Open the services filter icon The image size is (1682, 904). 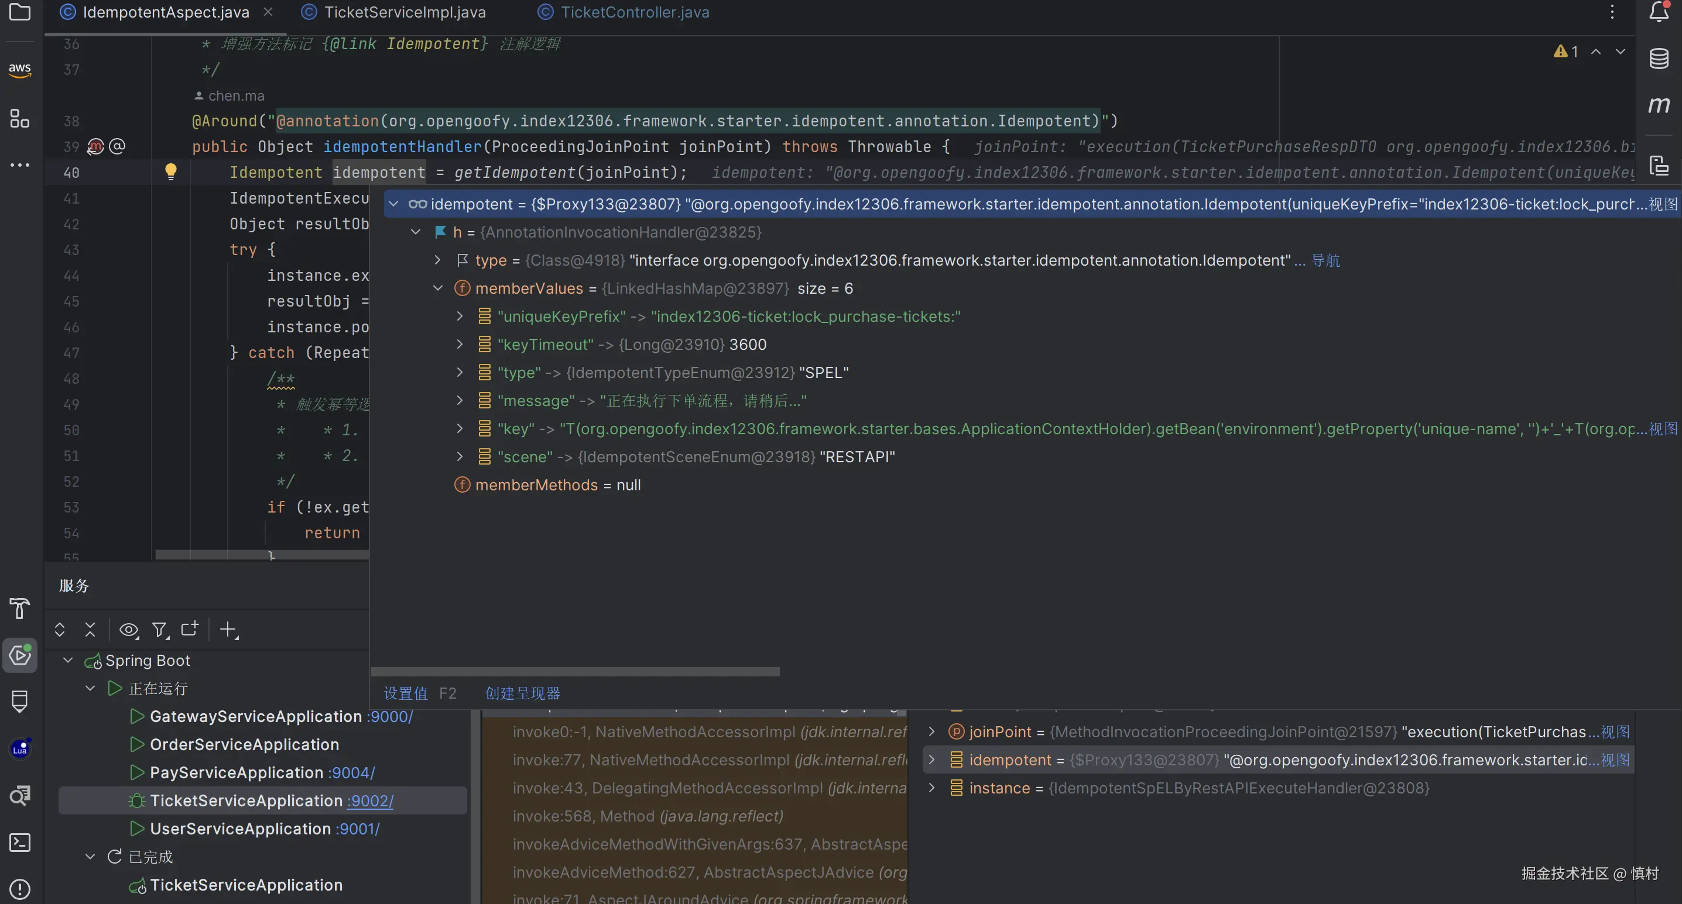point(159,629)
